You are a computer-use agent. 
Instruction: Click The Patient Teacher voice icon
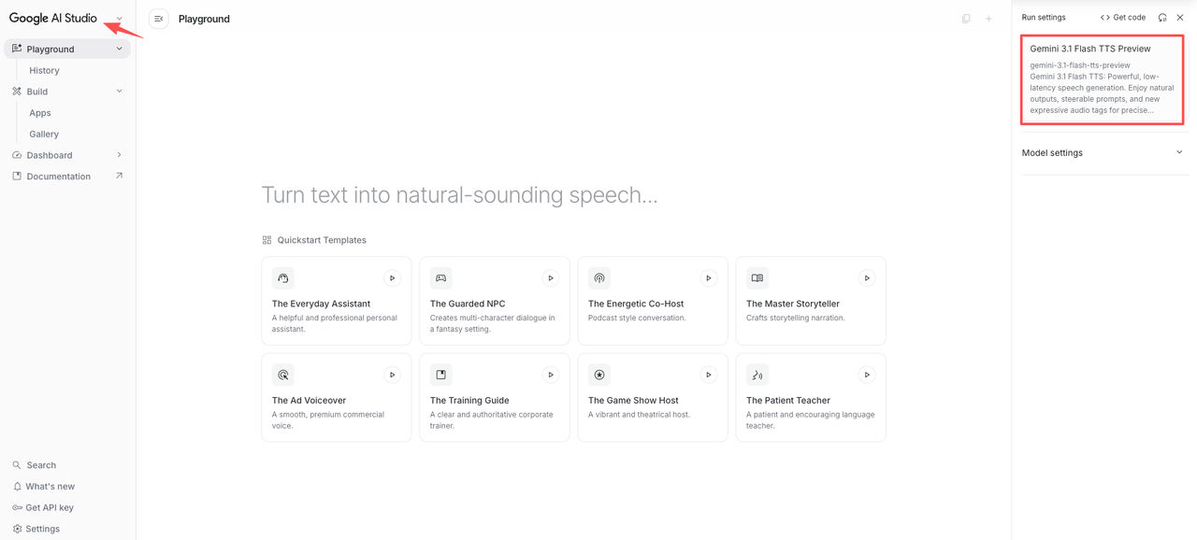(x=757, y=375)
